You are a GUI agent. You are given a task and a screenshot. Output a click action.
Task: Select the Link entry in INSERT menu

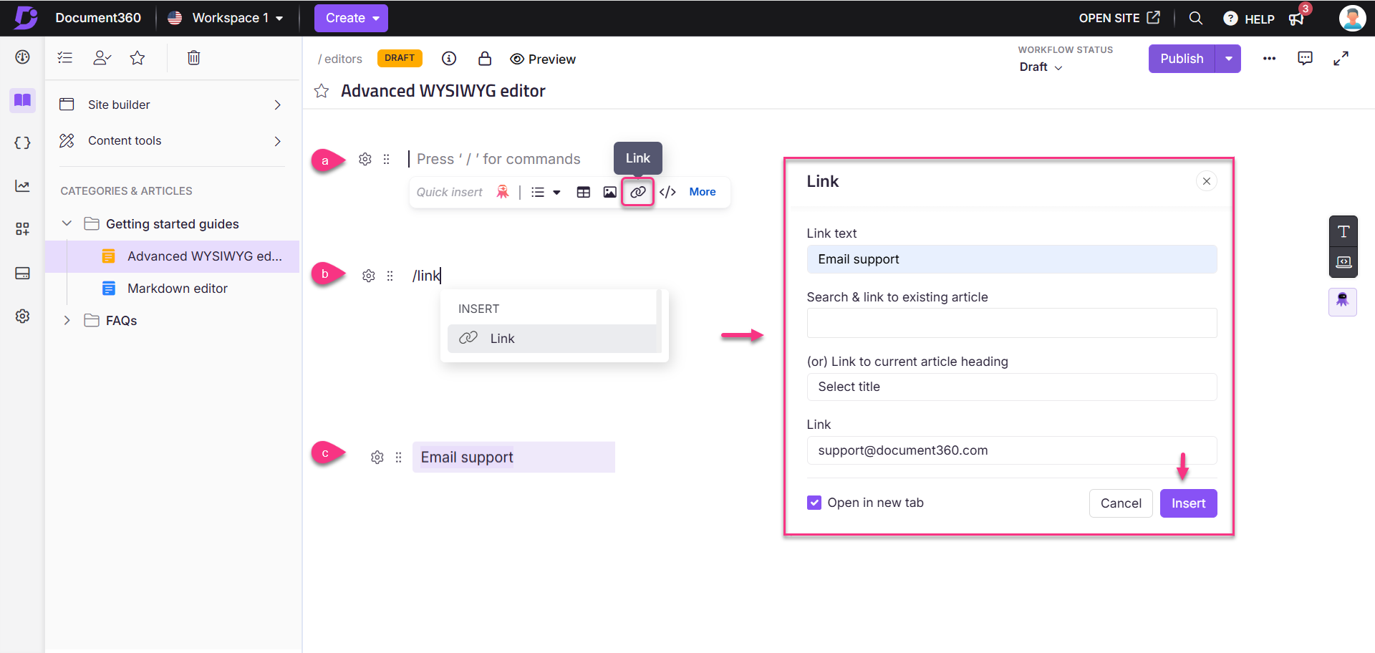pyautogui.click(x=554, y=339)
